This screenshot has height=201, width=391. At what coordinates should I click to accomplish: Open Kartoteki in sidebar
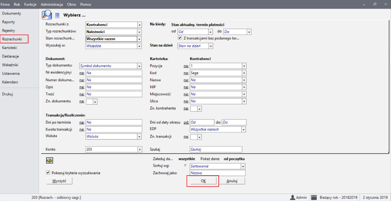[x=10, y=48]
